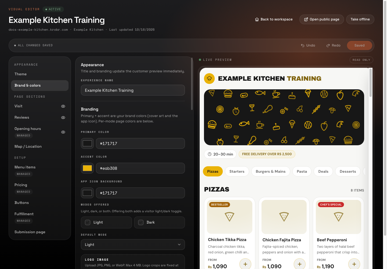
Task: Open the Menu items setup page
Action: 40,170
